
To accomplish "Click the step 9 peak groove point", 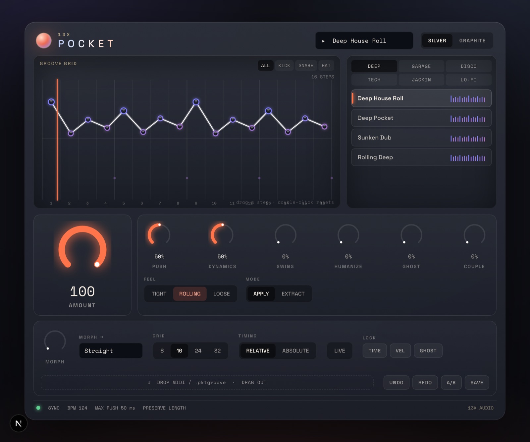I will 196,102.
